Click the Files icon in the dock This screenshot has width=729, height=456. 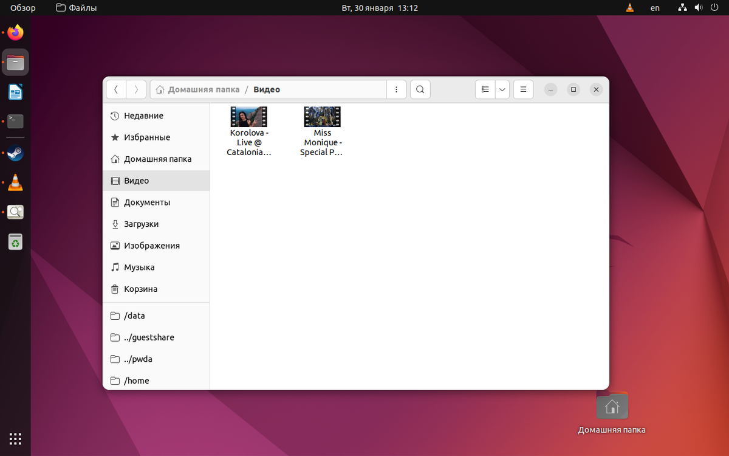coord(16,62)
